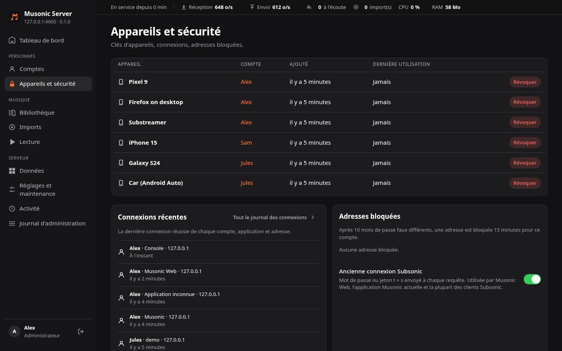The image size is (562, 351).
Task: Click the Musonic Server logo icon
Action: [x=14, y=17]
